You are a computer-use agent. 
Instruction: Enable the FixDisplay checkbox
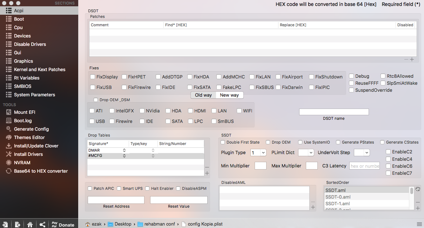click(93, 77)
